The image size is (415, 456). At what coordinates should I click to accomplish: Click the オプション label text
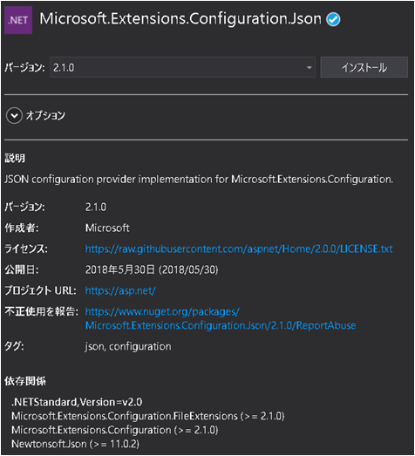(x=45, y=115)
